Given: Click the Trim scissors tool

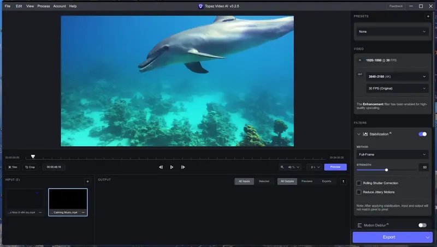Looking at the screenshot, I should [x=13, y=167].
